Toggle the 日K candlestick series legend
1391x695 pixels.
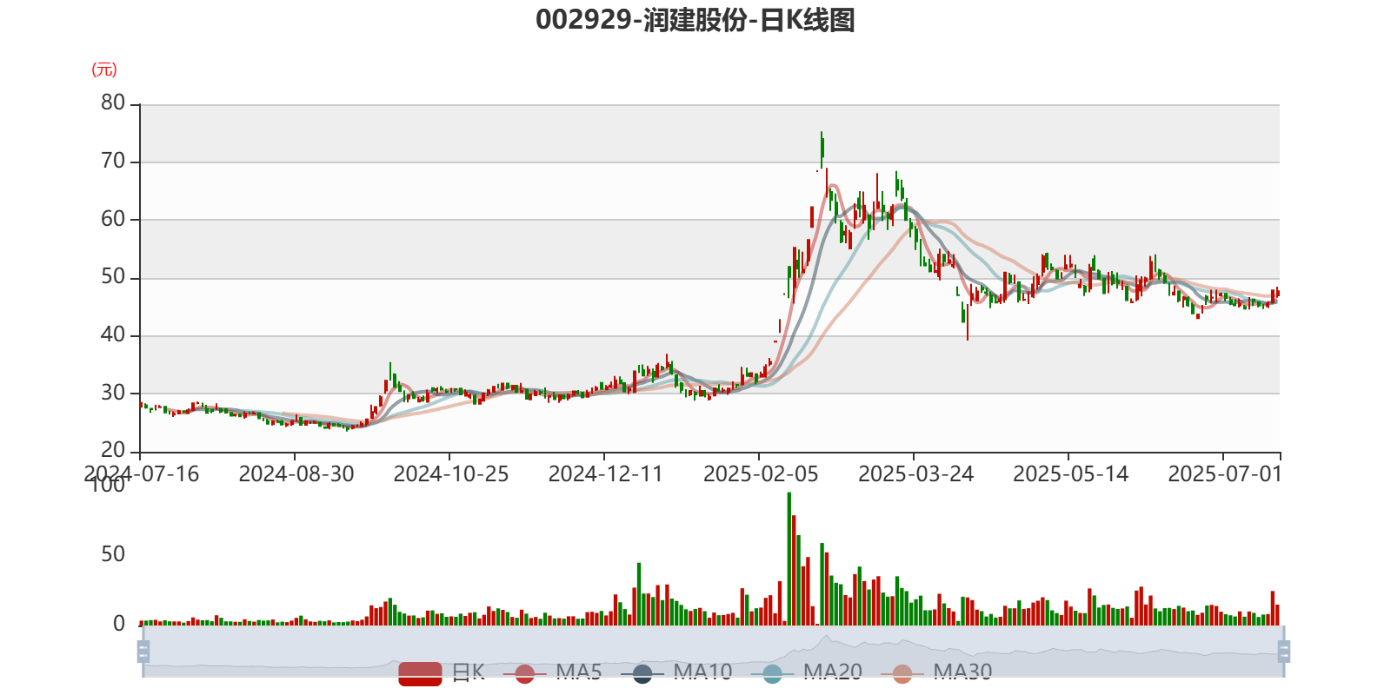click(442, 672)
